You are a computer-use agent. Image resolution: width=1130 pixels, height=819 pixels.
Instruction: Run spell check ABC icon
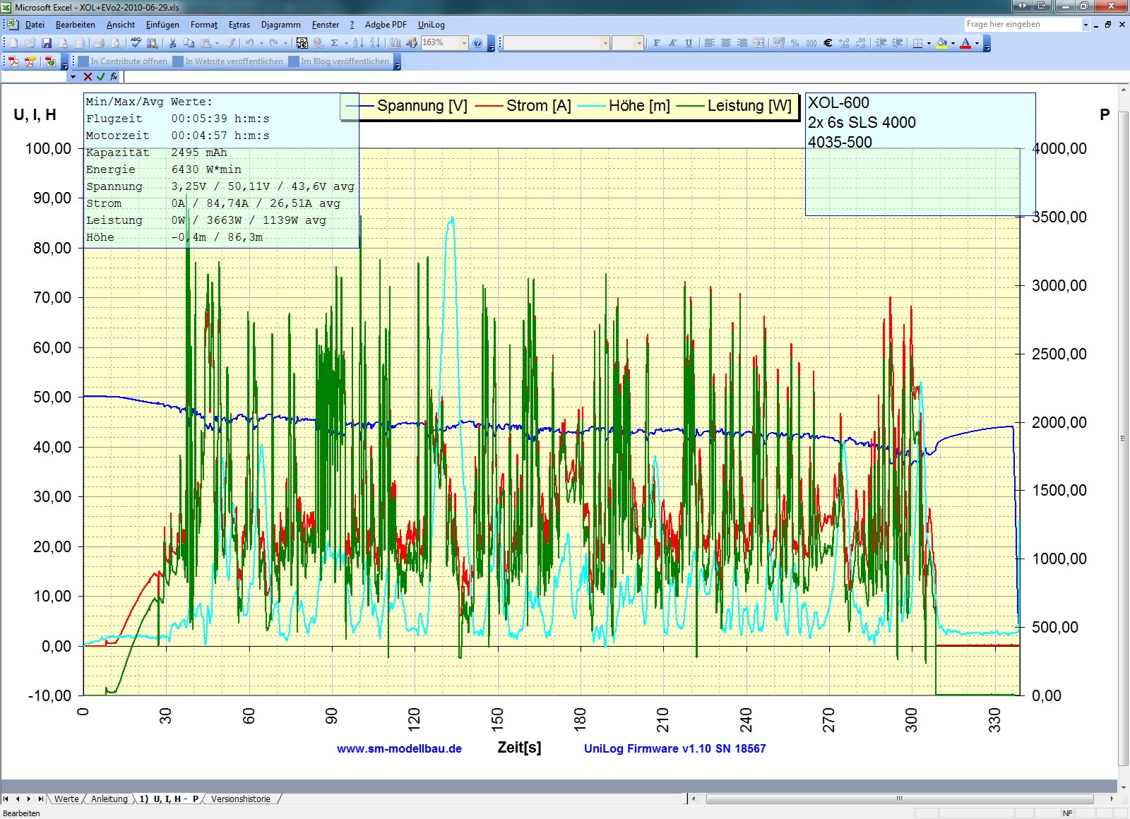pos(136,43)
